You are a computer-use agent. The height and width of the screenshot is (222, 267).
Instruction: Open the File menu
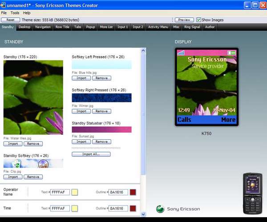pyautogui.click(x=4, y=13)
